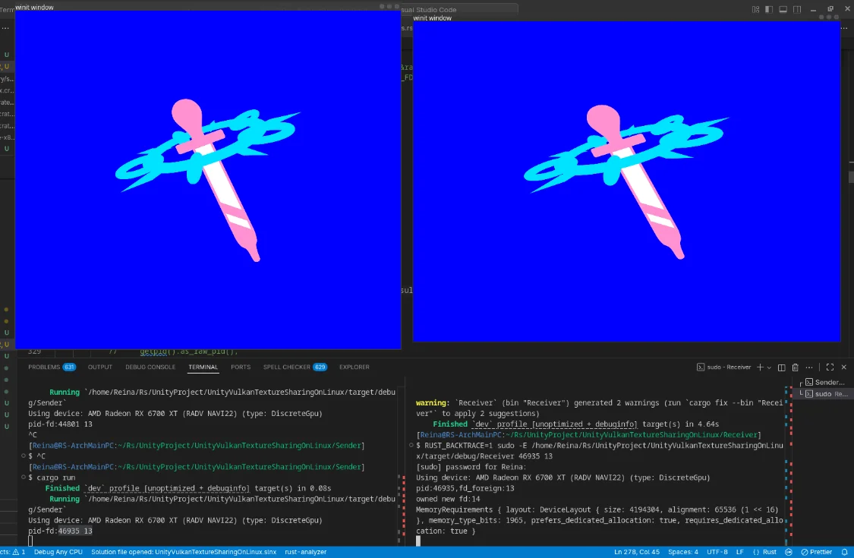
Task: Change file encoding UTF-8
Action: point(717,552)
